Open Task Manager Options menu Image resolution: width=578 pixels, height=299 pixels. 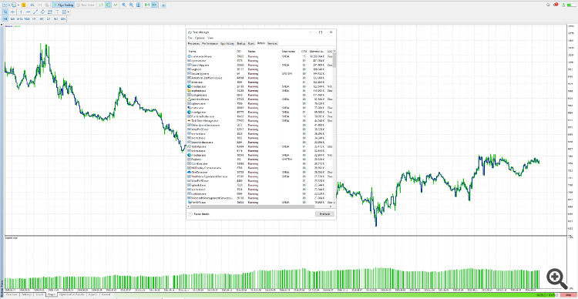(x=200, y=38)
